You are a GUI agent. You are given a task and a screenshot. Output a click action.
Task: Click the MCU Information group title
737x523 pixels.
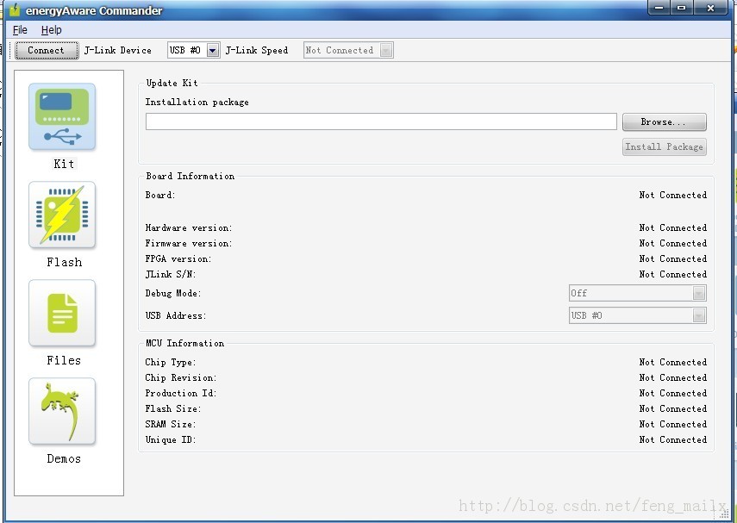(184, 344)
